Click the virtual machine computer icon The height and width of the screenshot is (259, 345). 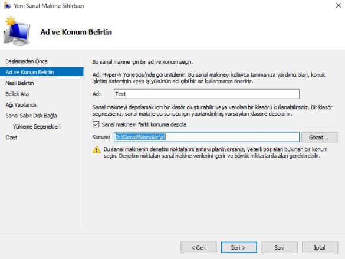[x=17, y=31]
